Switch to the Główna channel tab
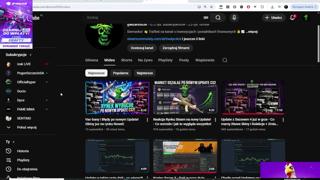 point(91,60)
